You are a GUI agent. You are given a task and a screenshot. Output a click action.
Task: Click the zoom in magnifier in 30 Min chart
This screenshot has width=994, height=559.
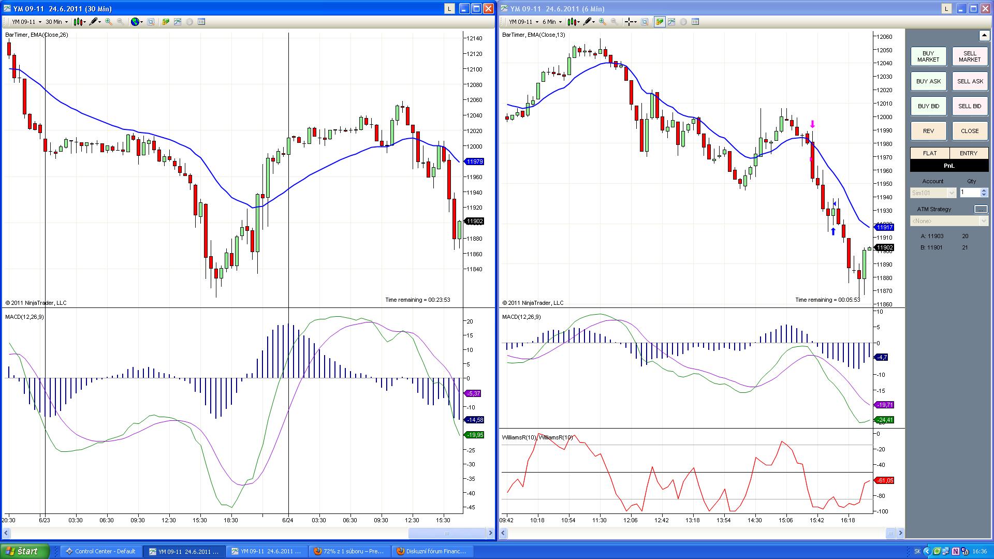(109, 22)
